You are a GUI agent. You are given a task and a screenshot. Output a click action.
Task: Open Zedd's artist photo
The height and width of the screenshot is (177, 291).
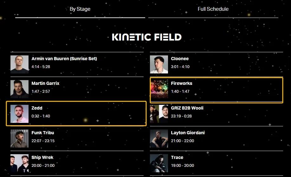[x=19, y=114]
